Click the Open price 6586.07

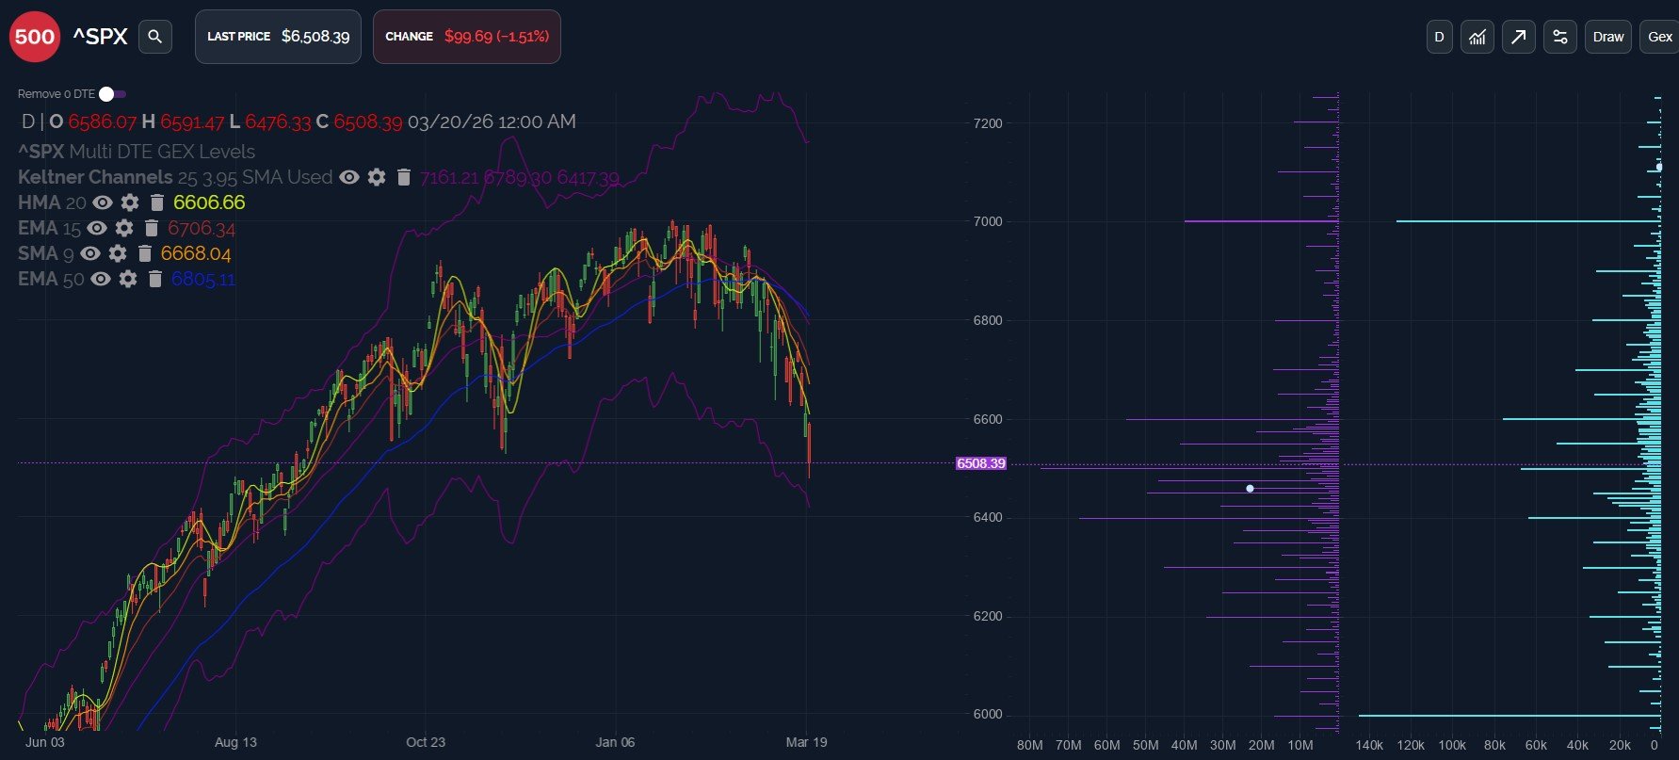pos(103,121)
